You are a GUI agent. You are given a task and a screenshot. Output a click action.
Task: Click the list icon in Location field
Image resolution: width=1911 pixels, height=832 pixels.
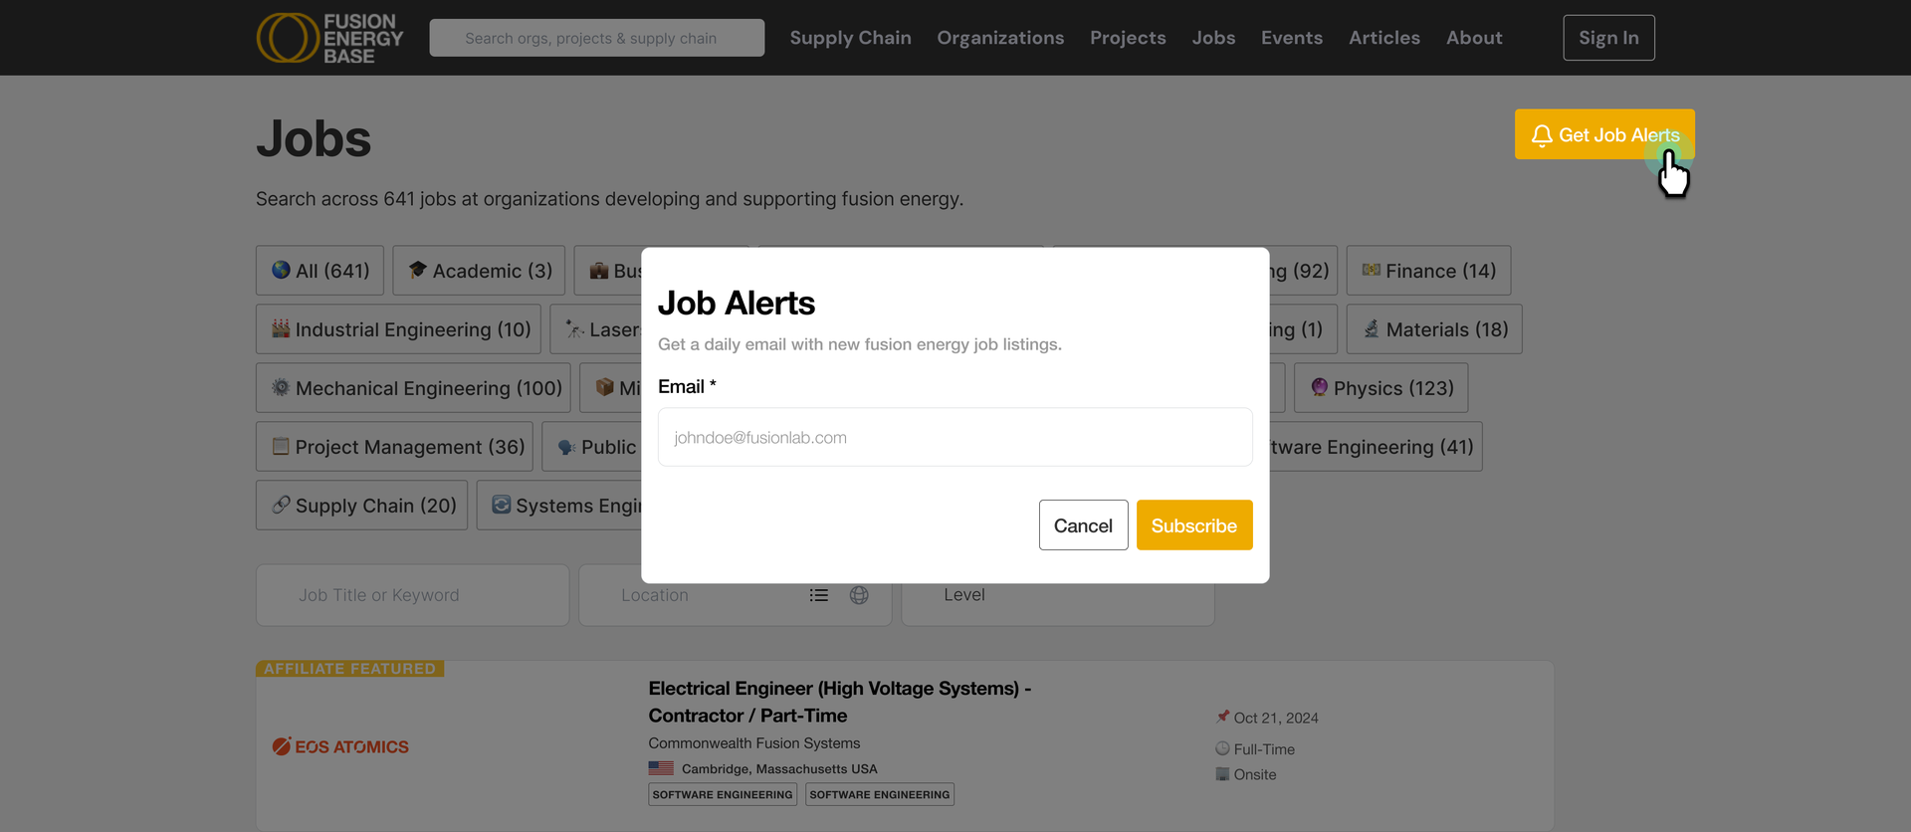pos(819,595)
